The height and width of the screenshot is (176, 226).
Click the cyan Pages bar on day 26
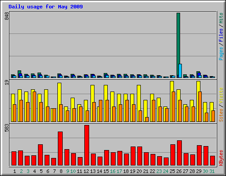tap(180, 71)
